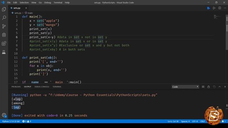Switch to the Terminal panel tab
The image size is (228, 128).
[x=57, y=87]
